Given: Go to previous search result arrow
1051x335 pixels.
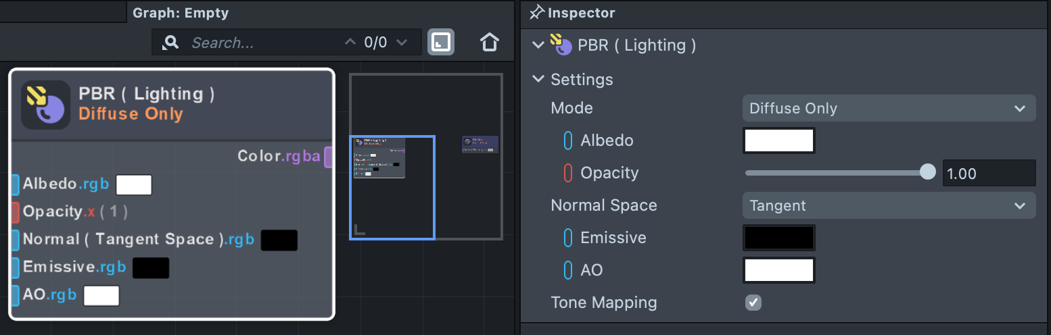Looking at the screenshot, I should (350, 43).
